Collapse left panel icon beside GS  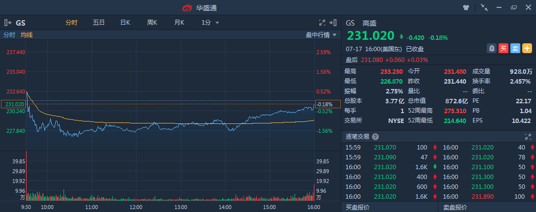coord(7,23)
